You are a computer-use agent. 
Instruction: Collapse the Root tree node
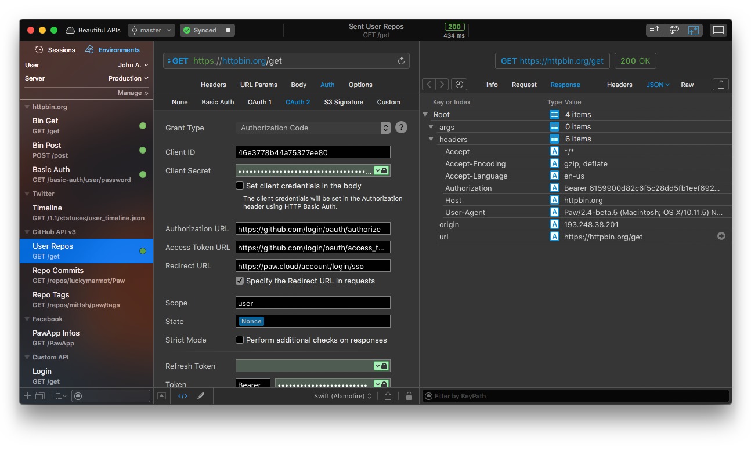[425, 115]
